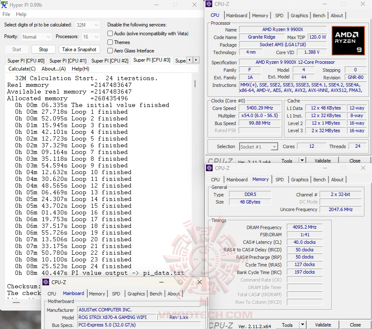Select SPD tab in bottom Mainboard CPU-Z window
372x329 pixels.
(116, 294)
